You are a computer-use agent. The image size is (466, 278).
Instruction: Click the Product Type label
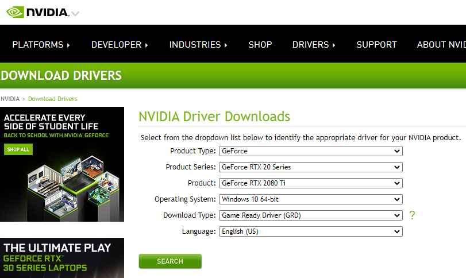pos(193,151)
